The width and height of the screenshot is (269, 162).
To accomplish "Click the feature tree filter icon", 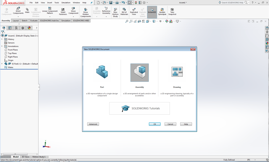I will point(3,32).
